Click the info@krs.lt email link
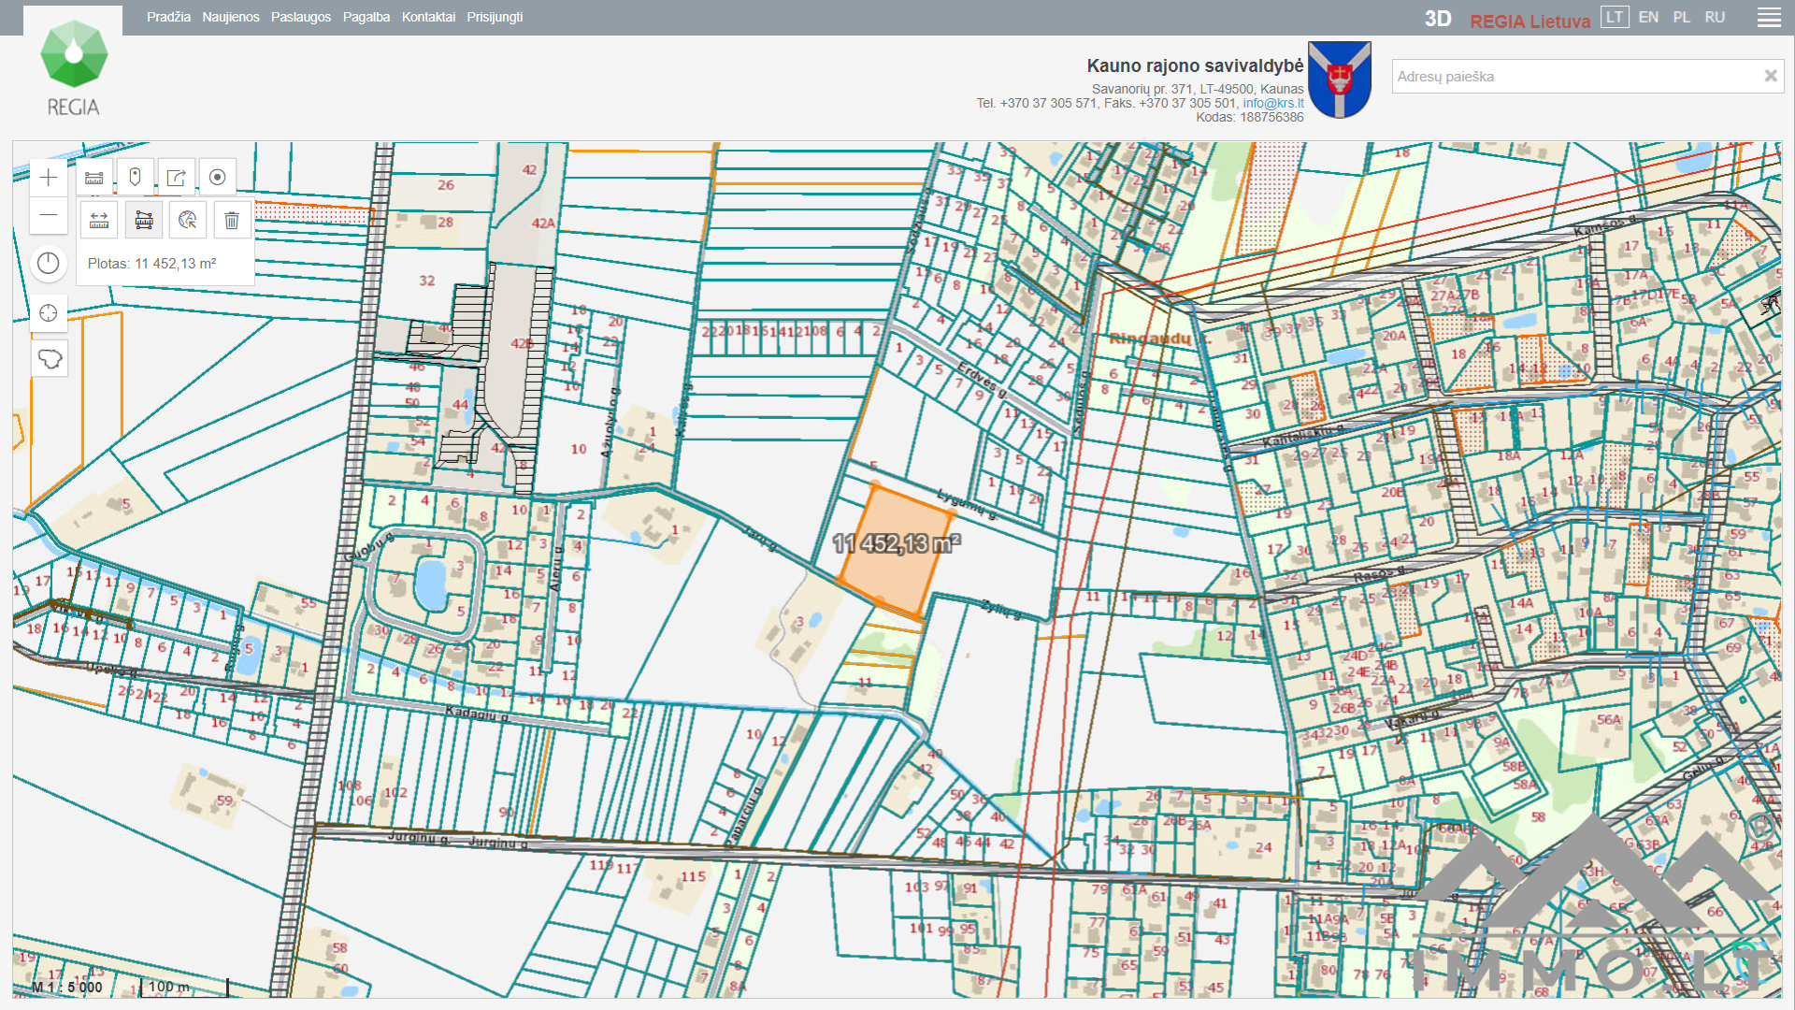 1273,103
